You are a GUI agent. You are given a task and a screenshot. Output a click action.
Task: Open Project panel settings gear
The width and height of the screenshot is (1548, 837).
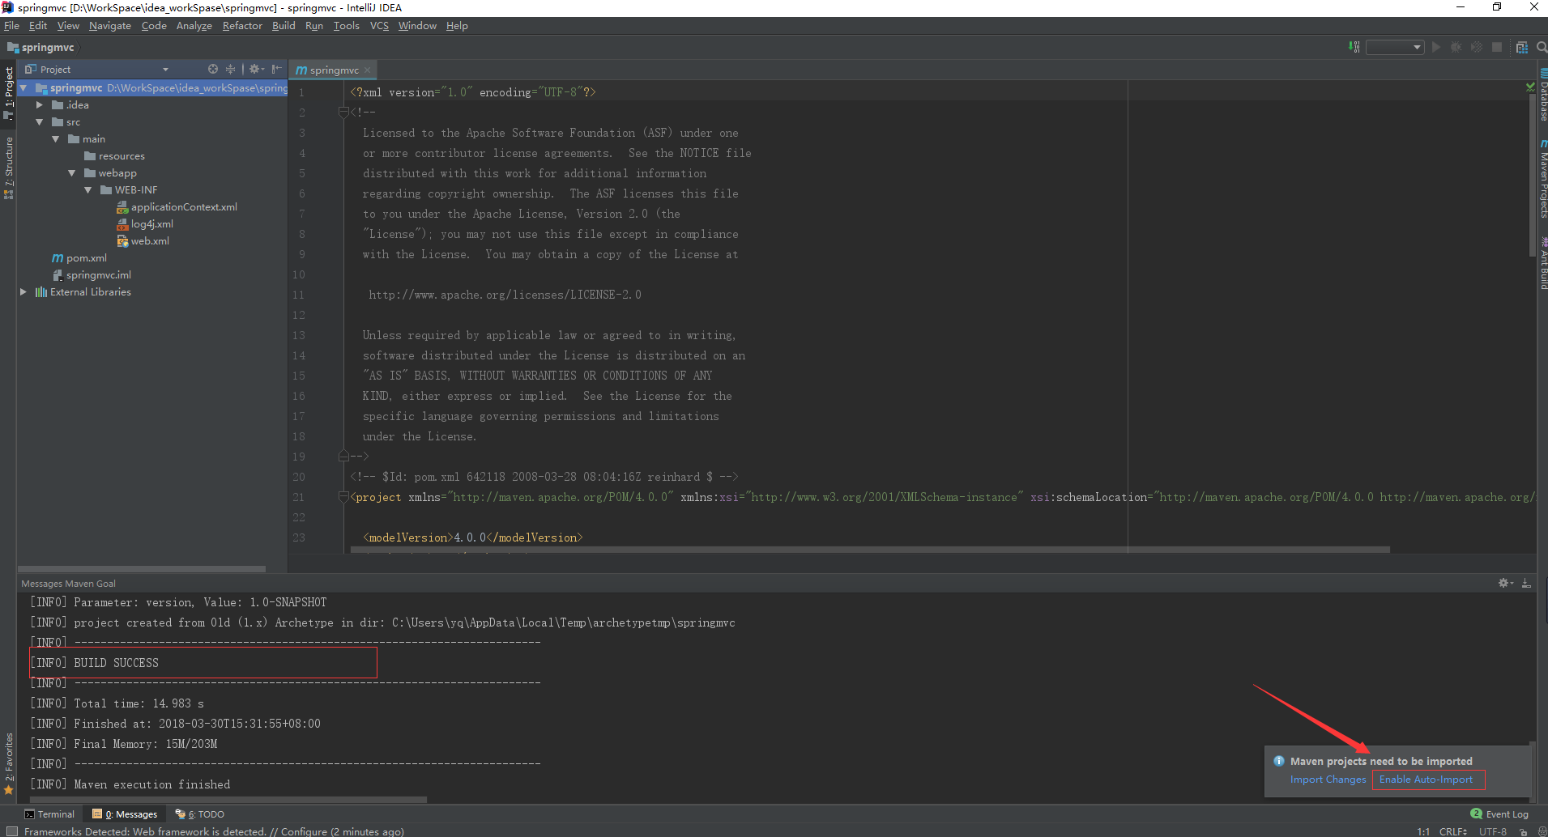tap(256, 69)
